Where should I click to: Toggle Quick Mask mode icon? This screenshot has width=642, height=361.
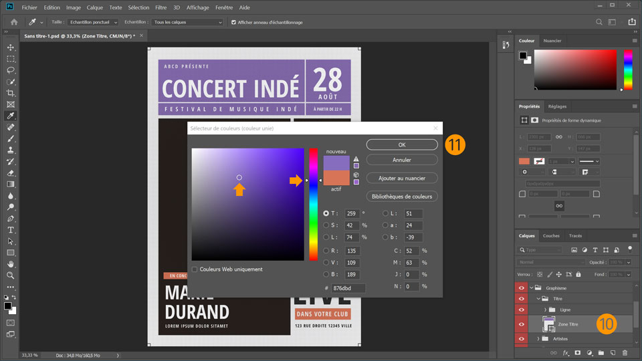[x=11, y=323]
